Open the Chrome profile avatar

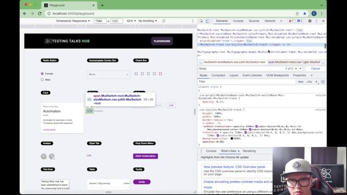[314, 14]
